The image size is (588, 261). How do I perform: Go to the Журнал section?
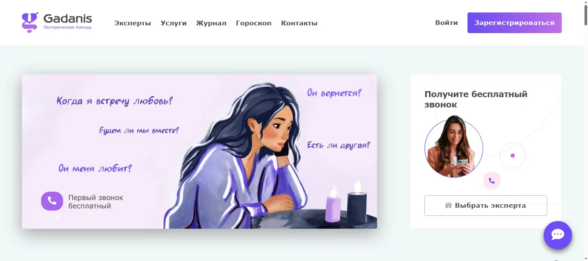(x=211, y=23)
